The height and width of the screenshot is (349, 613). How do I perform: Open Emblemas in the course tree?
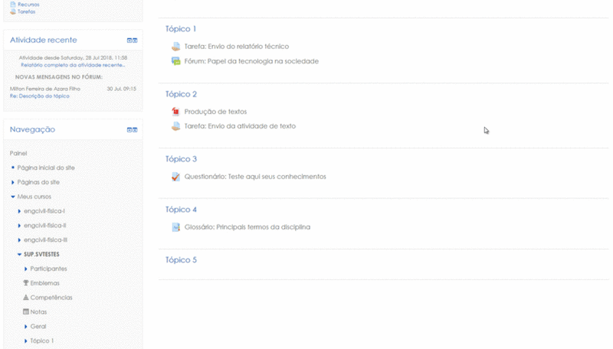click(45, 283)
